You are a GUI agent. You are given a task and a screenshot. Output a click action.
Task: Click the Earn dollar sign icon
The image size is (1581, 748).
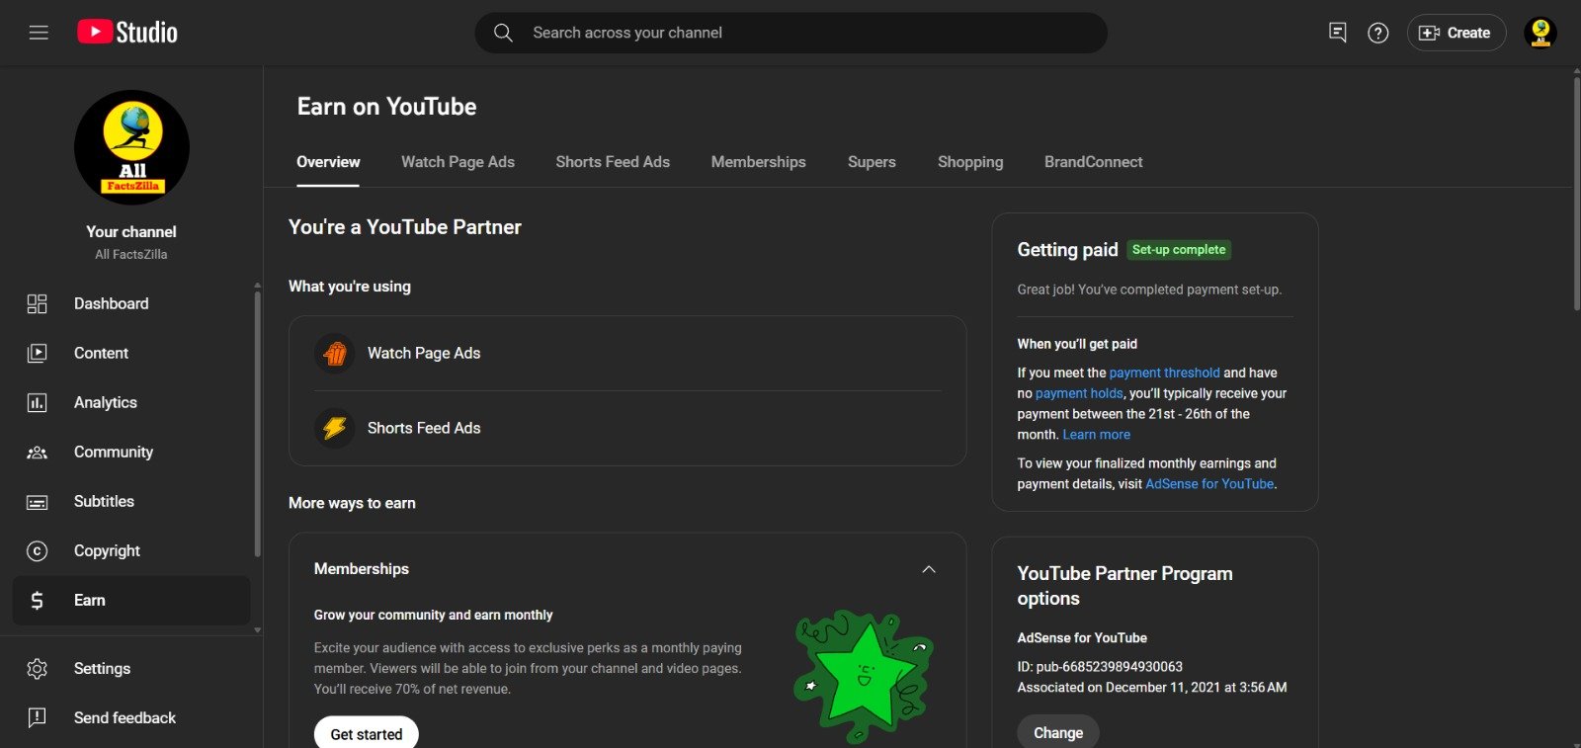click(37, 600)
